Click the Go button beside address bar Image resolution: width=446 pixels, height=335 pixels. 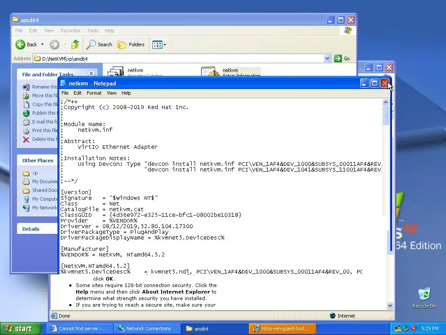click(x=342, y=58)
